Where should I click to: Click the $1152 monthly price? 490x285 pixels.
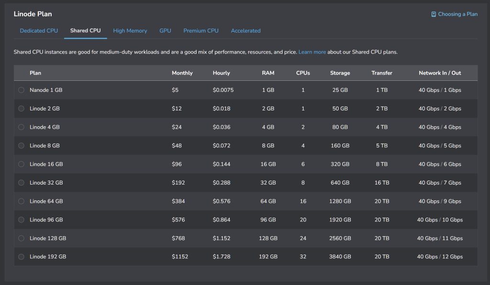(x=180, y=257)
